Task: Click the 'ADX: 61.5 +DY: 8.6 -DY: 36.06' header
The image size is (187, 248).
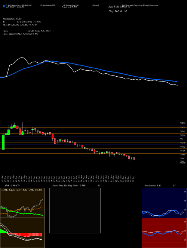Action: pyautogui.click(x=22, y=190)
